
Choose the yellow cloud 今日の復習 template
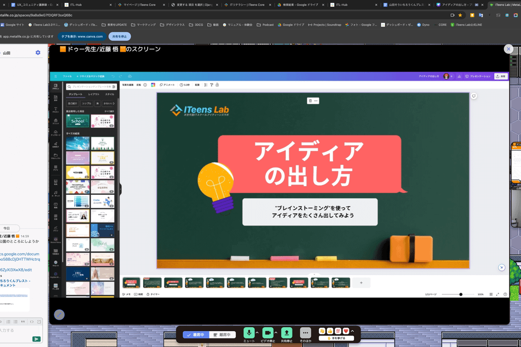click(x=78, y=172)
